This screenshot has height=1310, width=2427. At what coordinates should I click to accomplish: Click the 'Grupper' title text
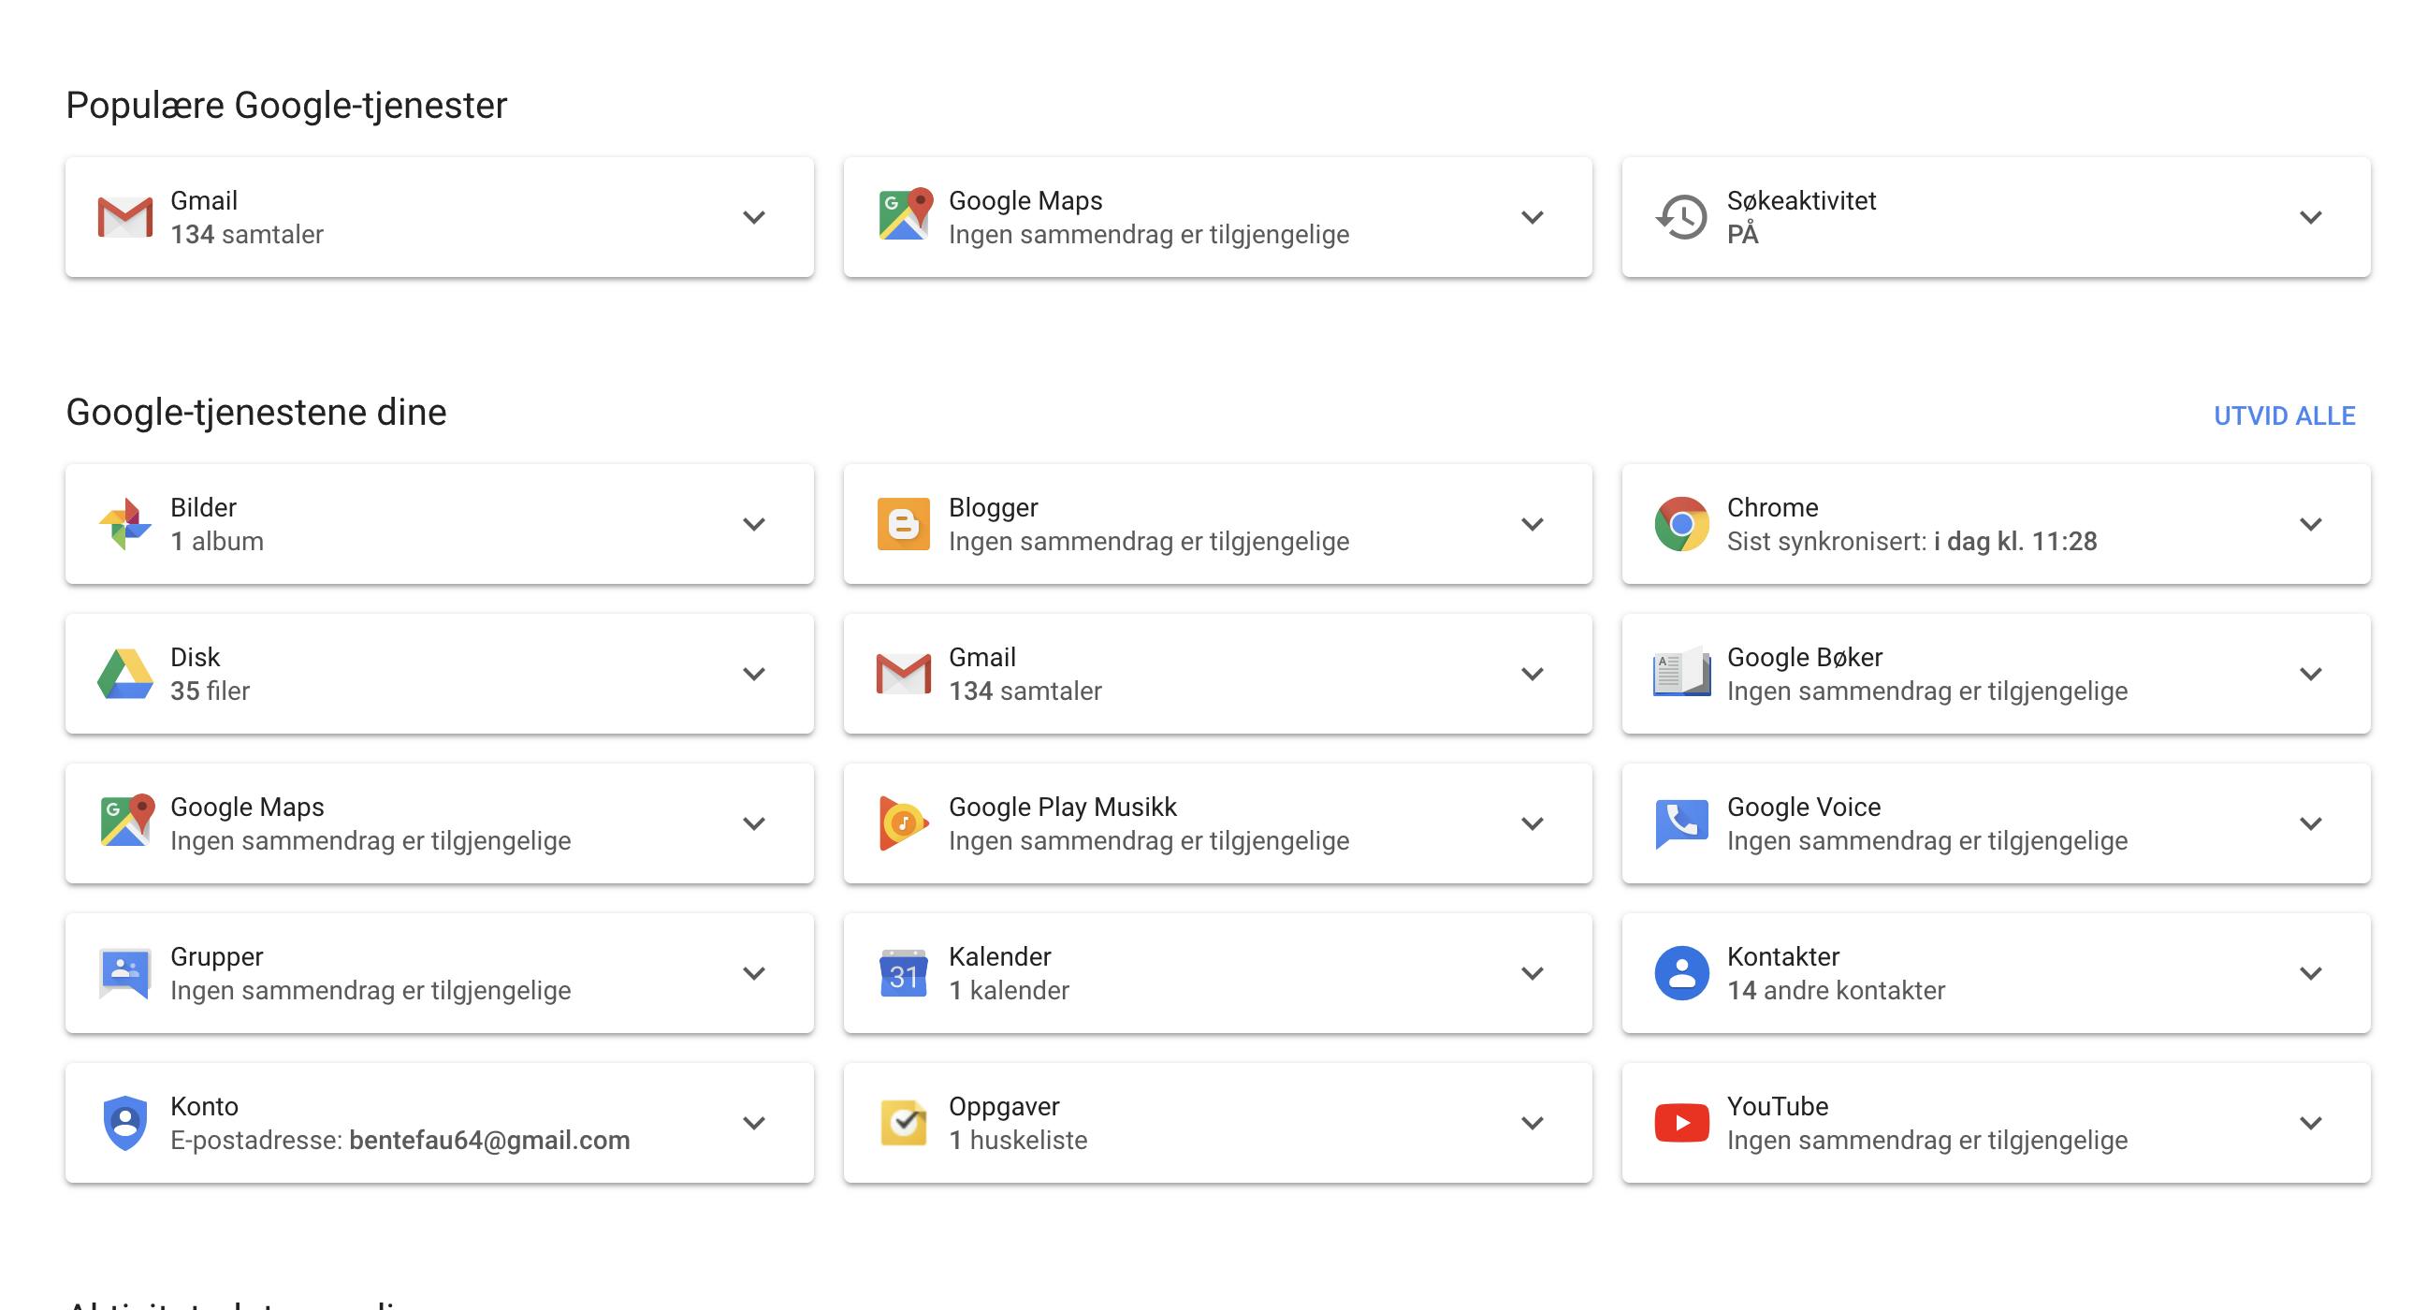[217, 956]
